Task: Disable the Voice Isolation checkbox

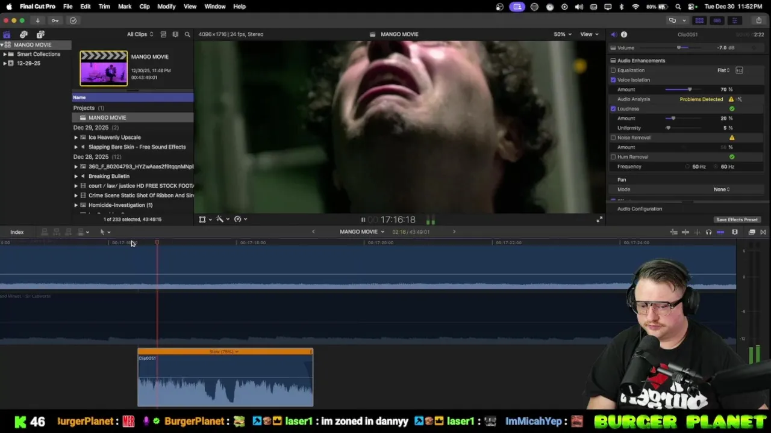Action: point(613,80)
